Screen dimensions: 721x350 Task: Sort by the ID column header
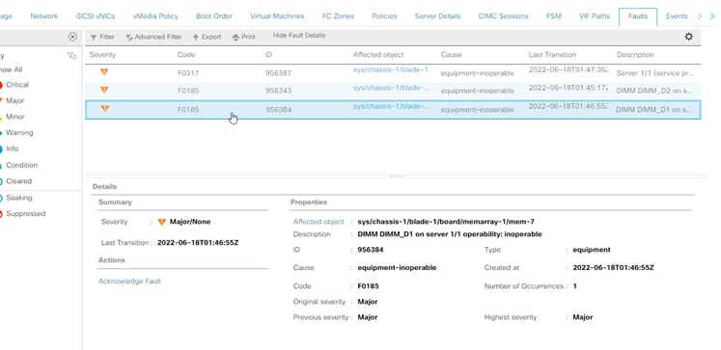pos(268,55)
